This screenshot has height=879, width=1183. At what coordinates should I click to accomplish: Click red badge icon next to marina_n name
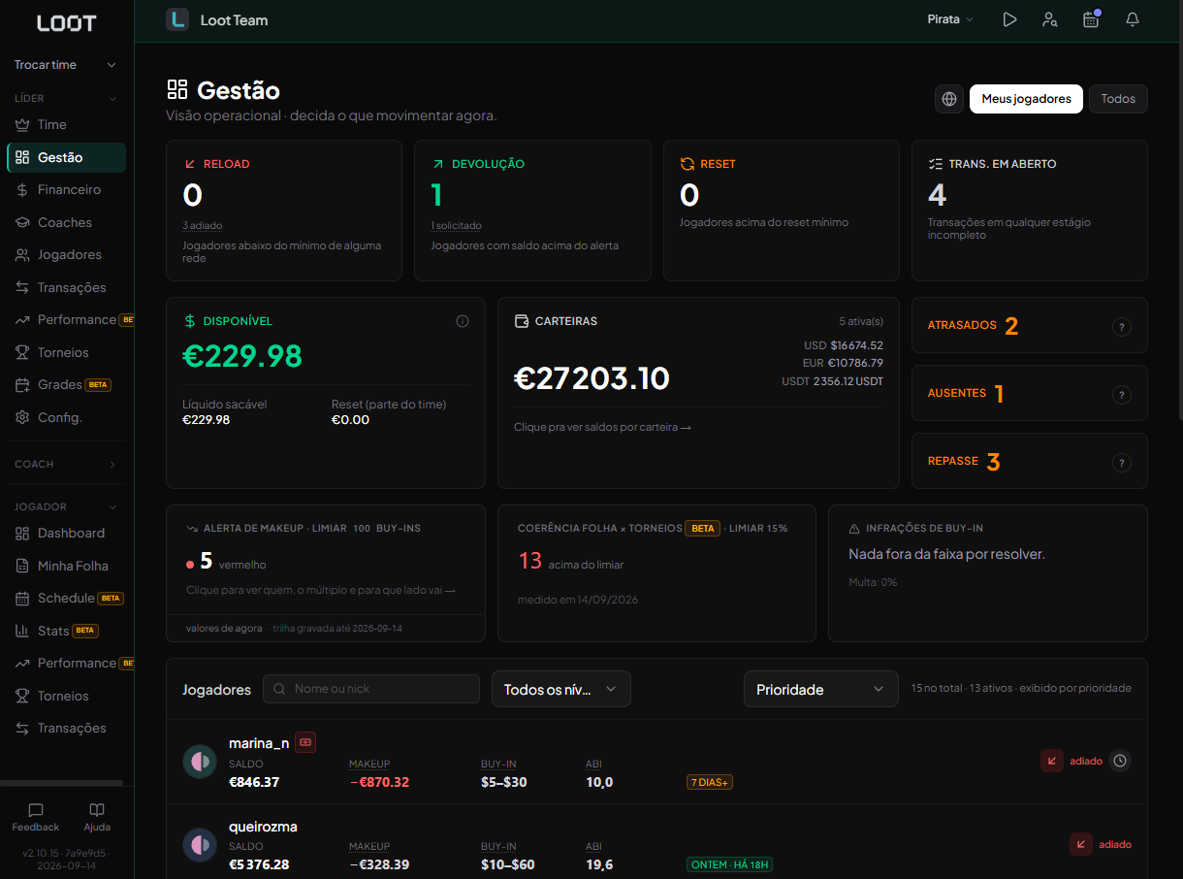(305, 742)
